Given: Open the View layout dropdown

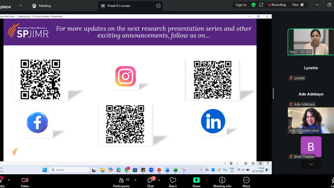Looking at the screenshot, I should [x=298, y=5].
